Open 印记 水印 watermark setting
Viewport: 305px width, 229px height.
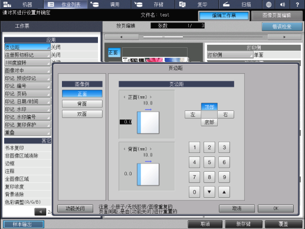[x=27, y=109]
